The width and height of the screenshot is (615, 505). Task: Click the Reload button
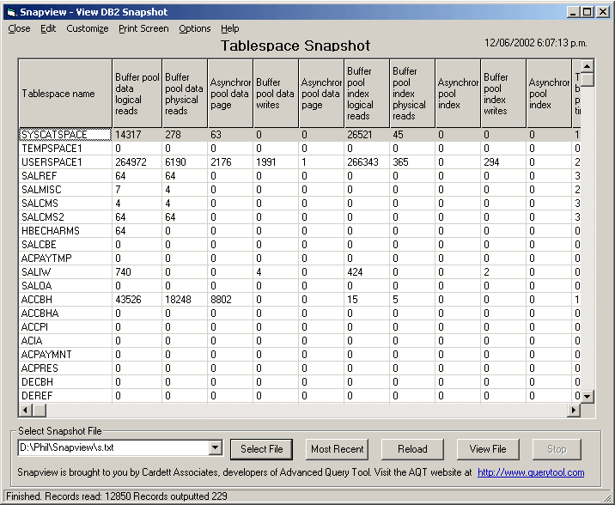point(412,449)
